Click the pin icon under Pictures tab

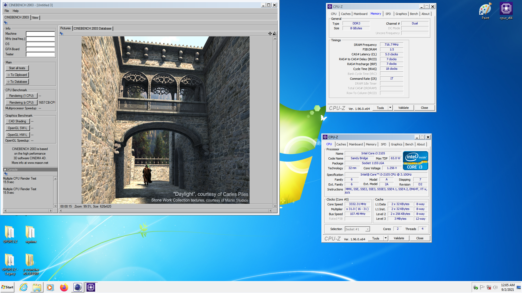point(61,34)
